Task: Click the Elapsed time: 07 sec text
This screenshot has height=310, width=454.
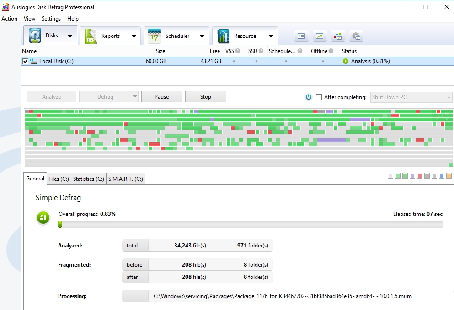Action: pos(418,214)
